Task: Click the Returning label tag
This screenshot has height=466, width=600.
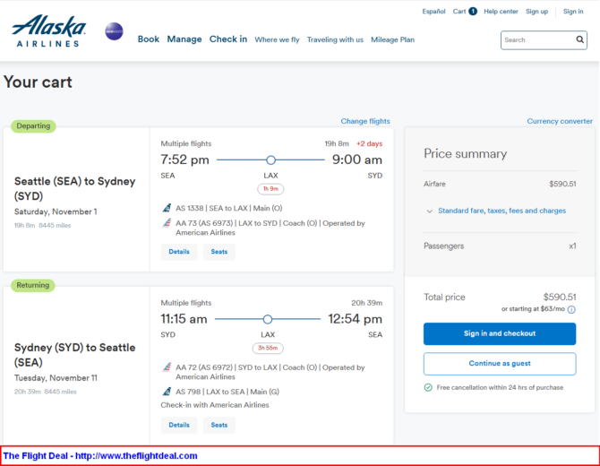Action: tap(33, 285)
